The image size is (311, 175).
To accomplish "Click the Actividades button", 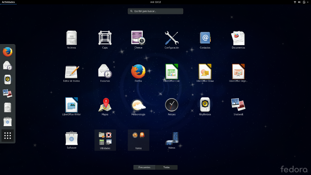I will [x=8, y=2].
